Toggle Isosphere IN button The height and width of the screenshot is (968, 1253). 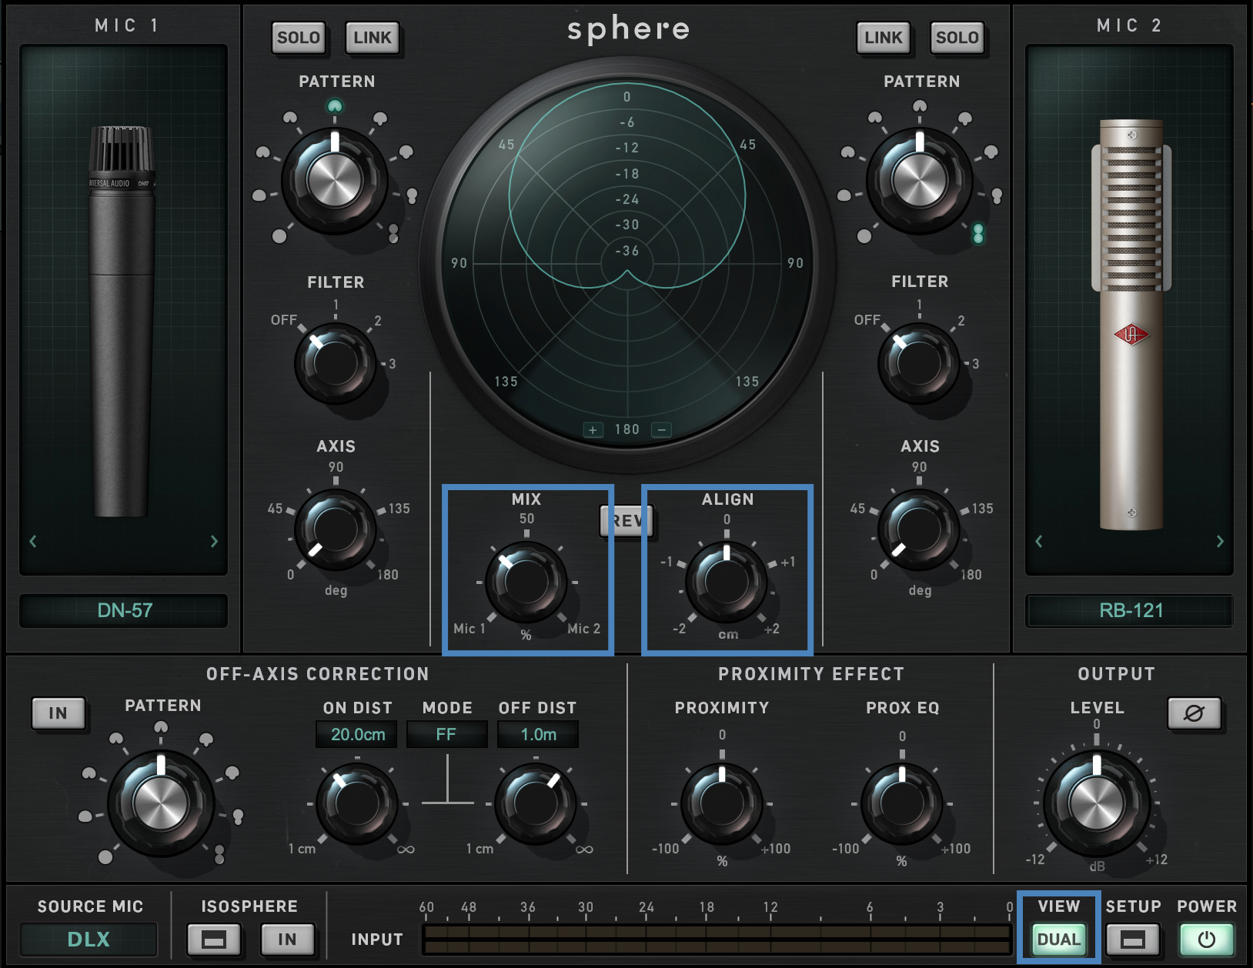click(287, 940)
